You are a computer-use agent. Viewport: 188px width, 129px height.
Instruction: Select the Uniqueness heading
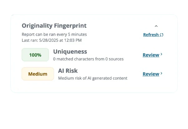(x=70, y=52)
